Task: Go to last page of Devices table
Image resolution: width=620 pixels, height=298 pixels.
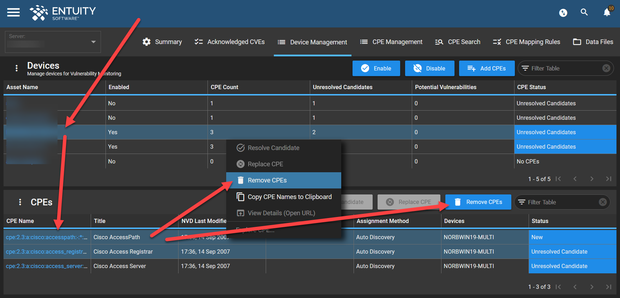Action: coord(609,179)
